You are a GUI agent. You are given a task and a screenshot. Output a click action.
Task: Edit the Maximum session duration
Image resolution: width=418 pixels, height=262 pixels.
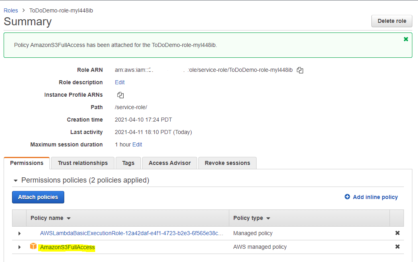coord(137,144)
